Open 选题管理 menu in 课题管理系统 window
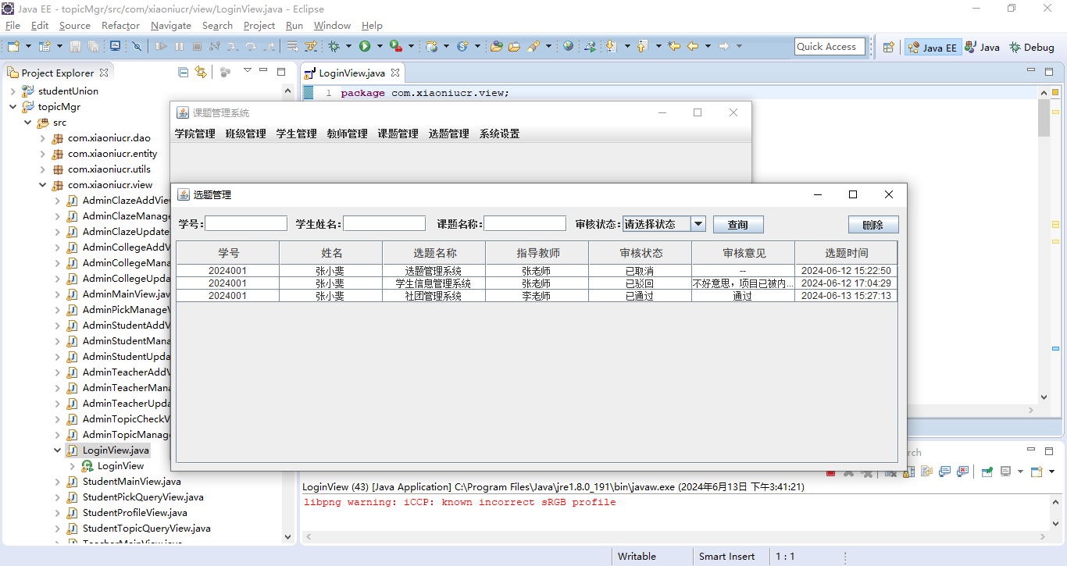The image size is (1067, 566). (448, 133)
